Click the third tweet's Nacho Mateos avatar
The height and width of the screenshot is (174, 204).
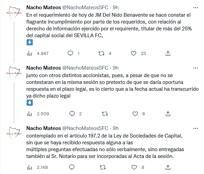(x=14, y=133)
